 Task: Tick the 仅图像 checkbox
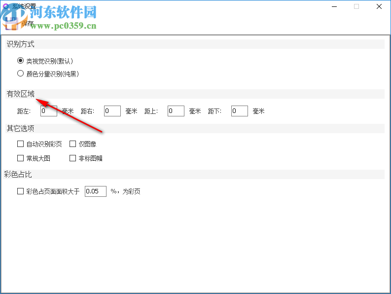pos(72,144)
